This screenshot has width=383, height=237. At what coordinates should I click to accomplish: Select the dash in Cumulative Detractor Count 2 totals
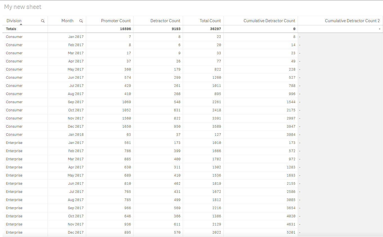(380, 29)
